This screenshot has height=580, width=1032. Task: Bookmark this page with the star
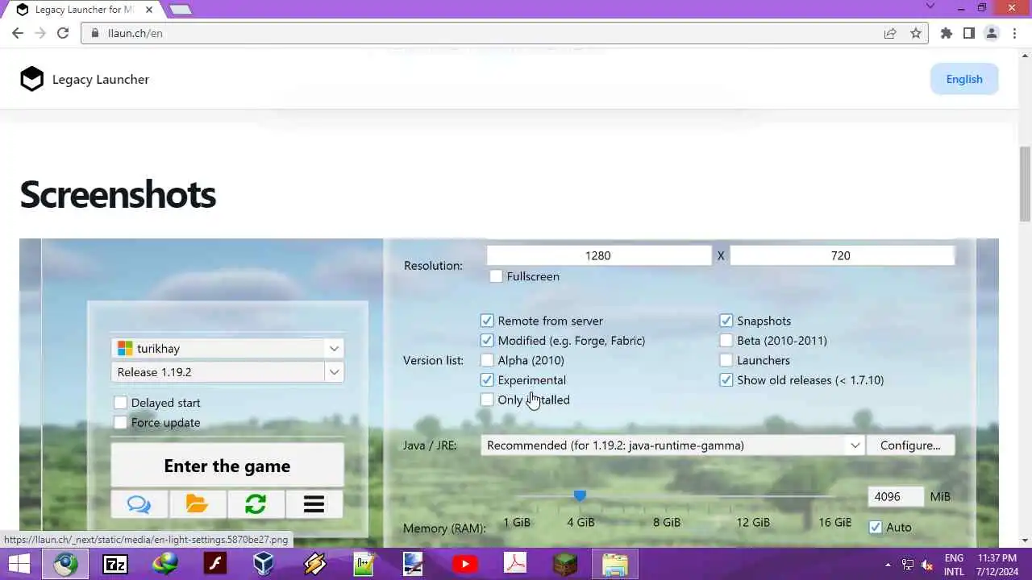916,33
